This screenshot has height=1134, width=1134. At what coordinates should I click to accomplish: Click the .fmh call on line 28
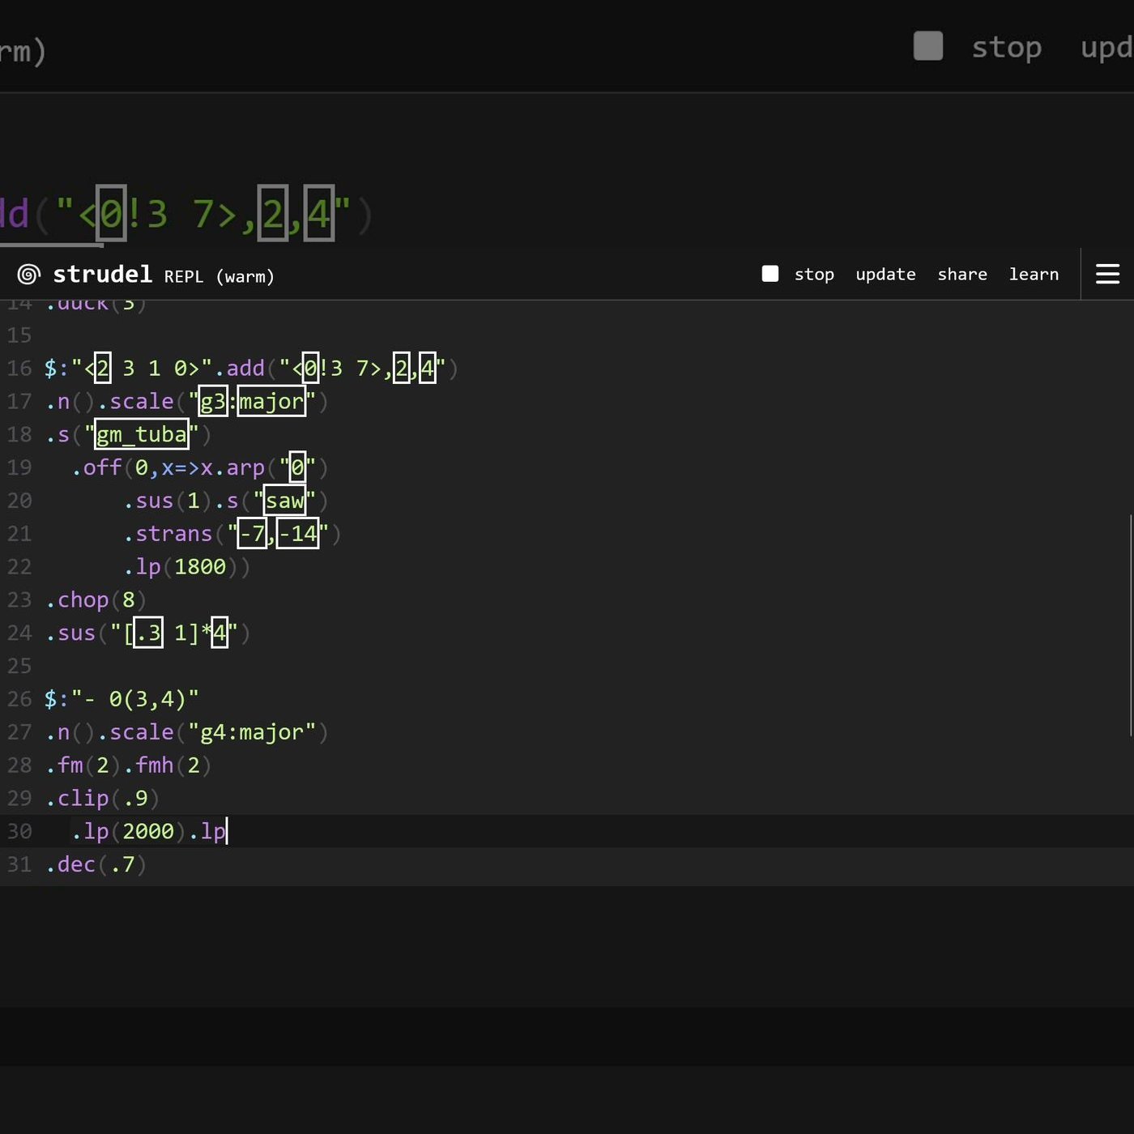pyautogui.click(x=148, y=765)
